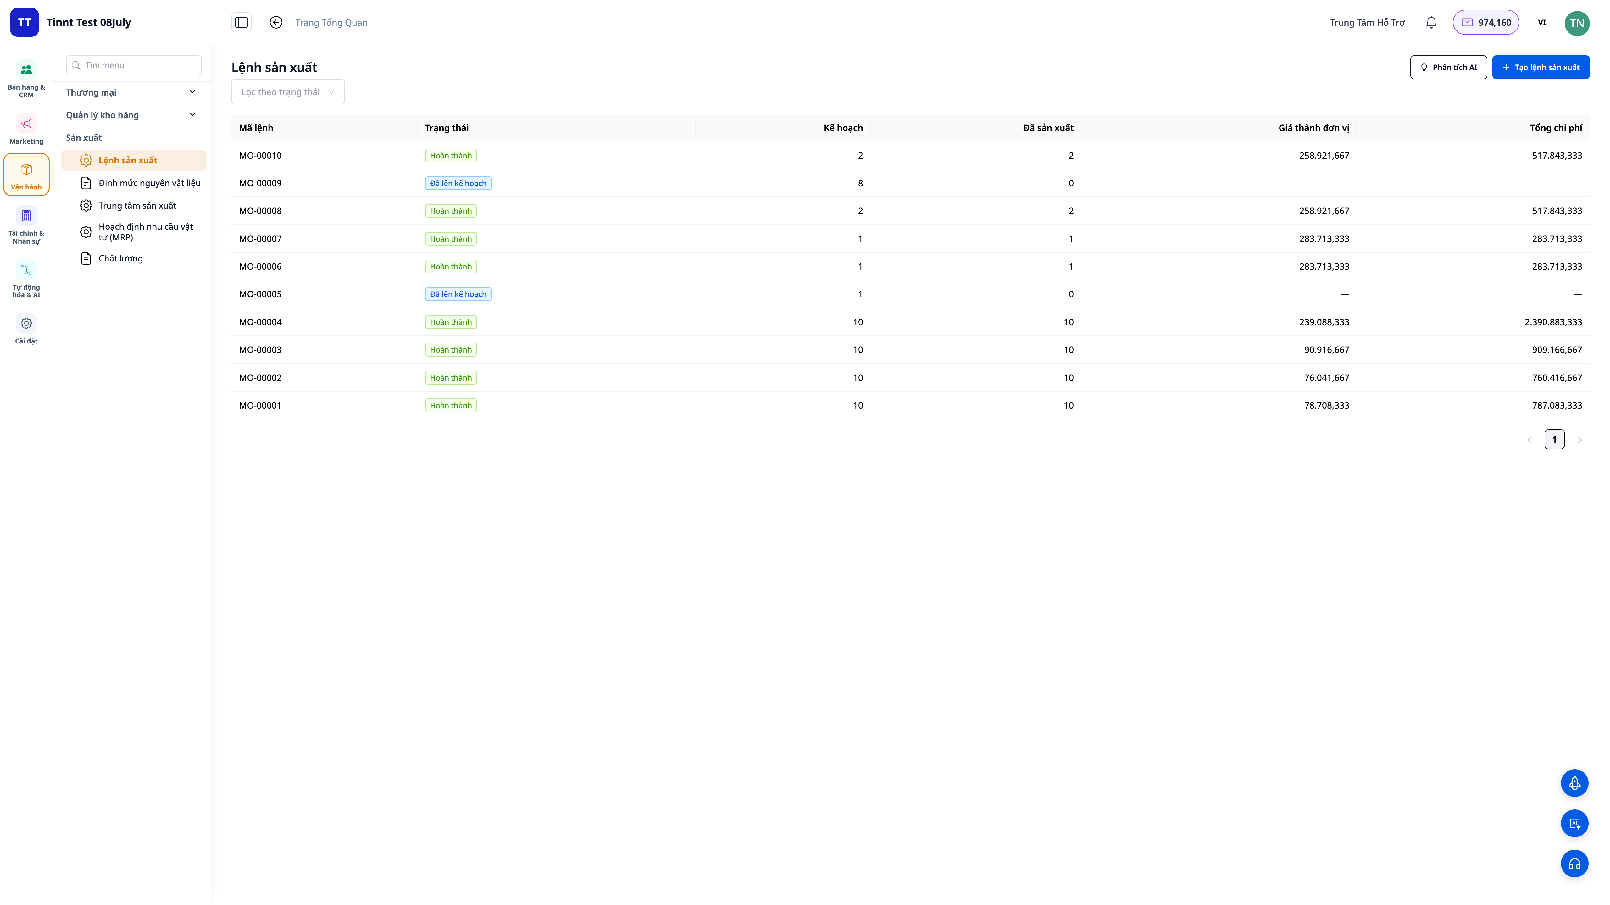Click total cost 2.390.883,333
1610x905 pixels.
(1553, 322)
